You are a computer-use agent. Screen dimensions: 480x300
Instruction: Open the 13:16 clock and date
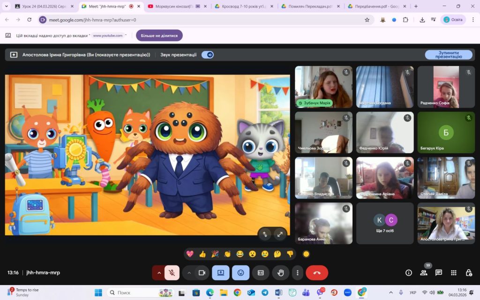(x=457, y=292)
